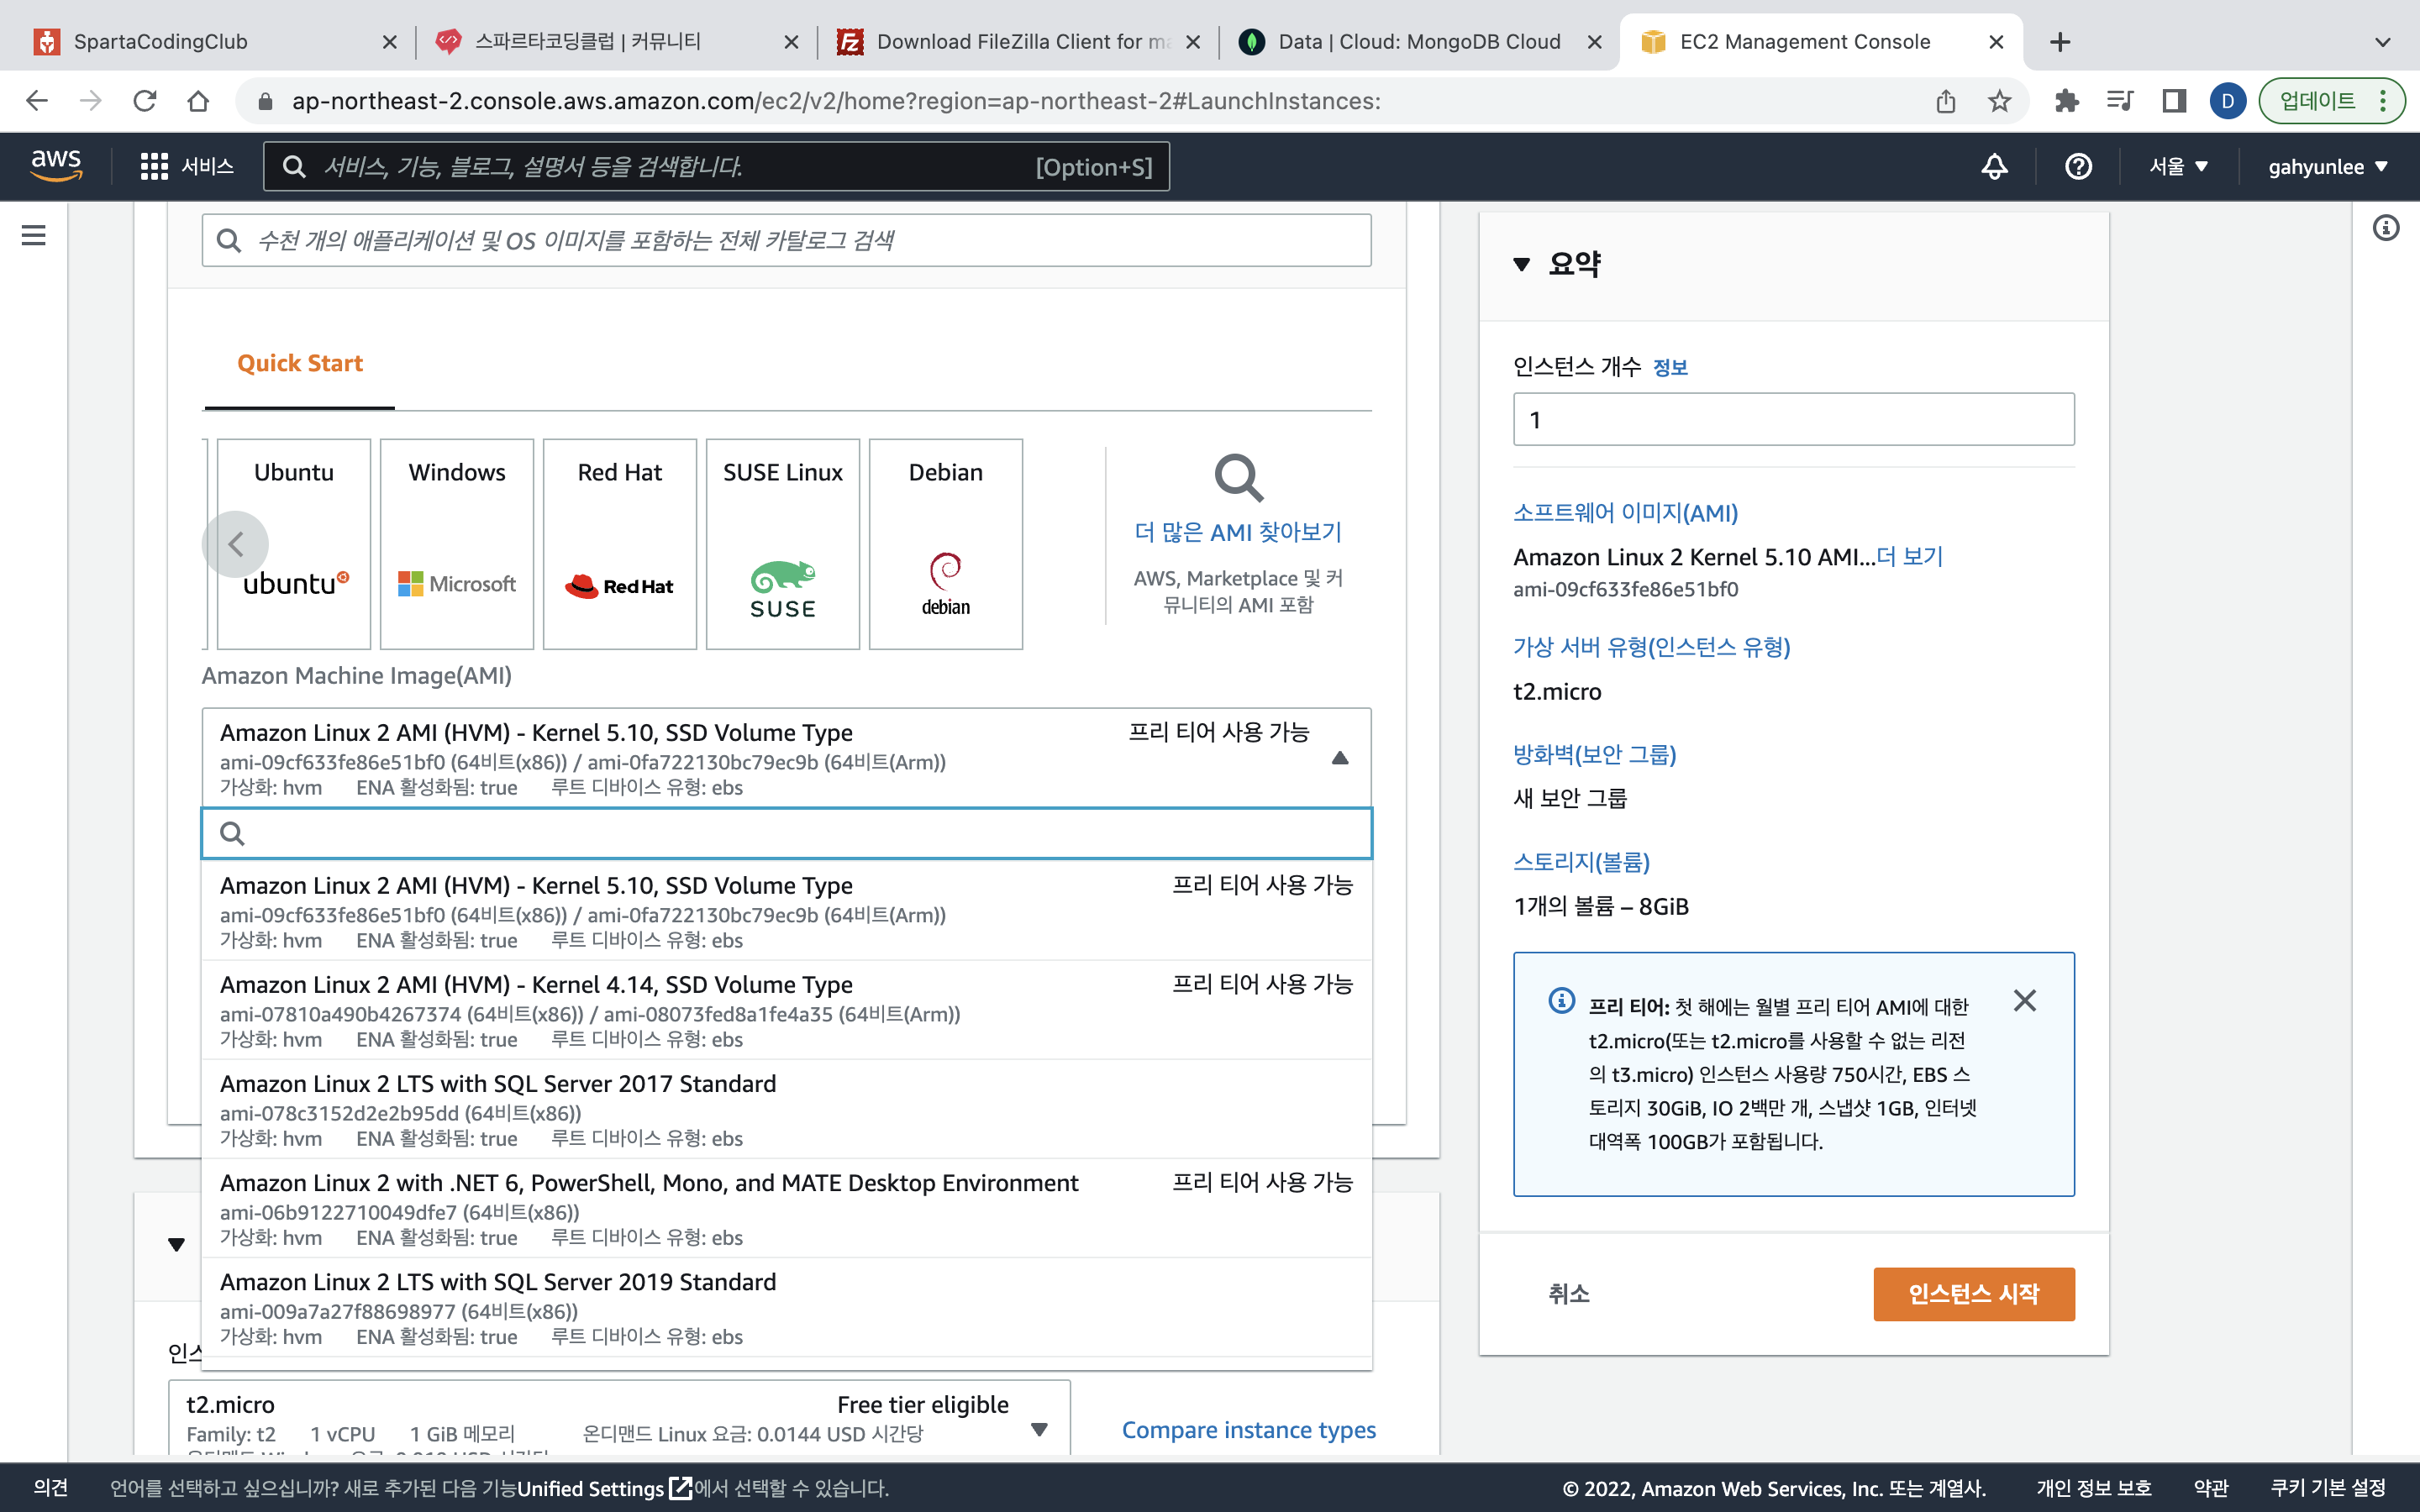Image resolution: width=2420 pixels, height=1512 pixels.
Task: Collapse the selected AMI dropdown
Action: [x=1340, y=758]
